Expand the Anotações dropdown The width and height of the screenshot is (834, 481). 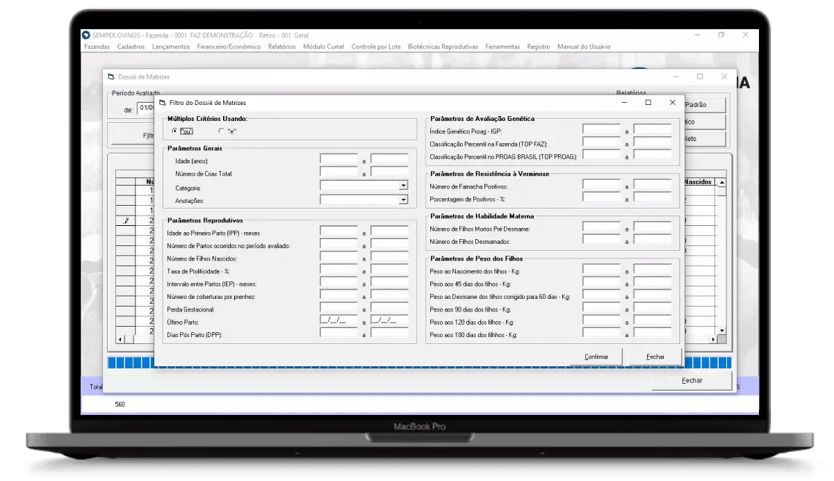pyautogui.click(x=403, y=200)
